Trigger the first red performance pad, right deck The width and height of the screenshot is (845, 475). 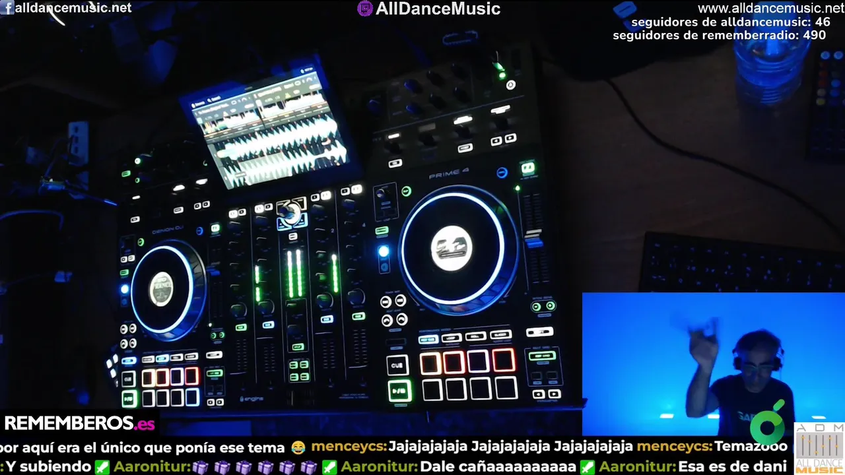(x=430, y=364)
